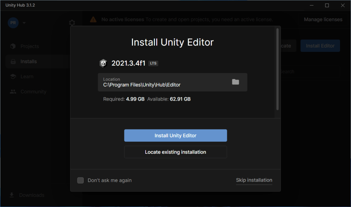
Task: Click the dialog's vertical scrollbar
Action: [x=277, y=69]
